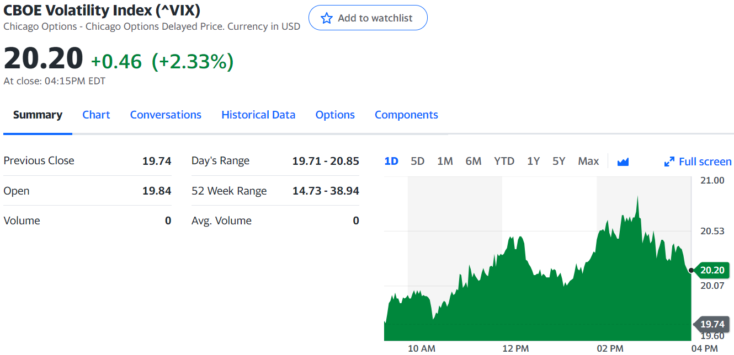Viewport: 734px width, 355px height.
Task: Open the Conversations tab
Action: 166,115
